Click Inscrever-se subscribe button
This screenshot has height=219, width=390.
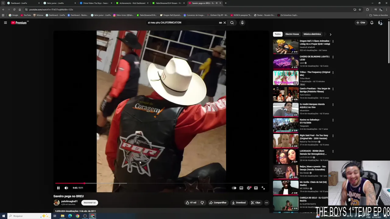point(90,203)
